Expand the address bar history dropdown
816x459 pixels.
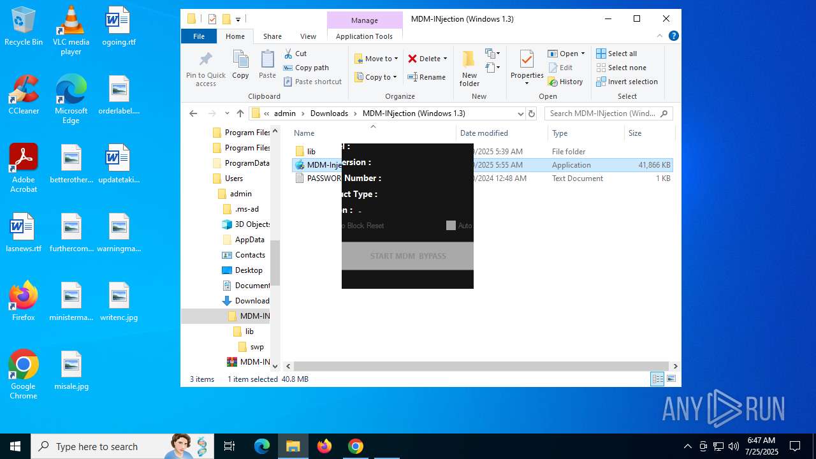(x=520, y=113)
